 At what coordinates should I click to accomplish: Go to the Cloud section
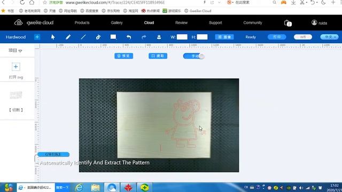pyautogui.click(x=149, y=22)
